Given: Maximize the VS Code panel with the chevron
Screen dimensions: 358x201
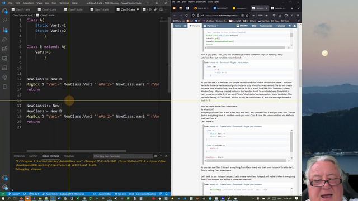Looking at the screenshot, I should 161,156.
